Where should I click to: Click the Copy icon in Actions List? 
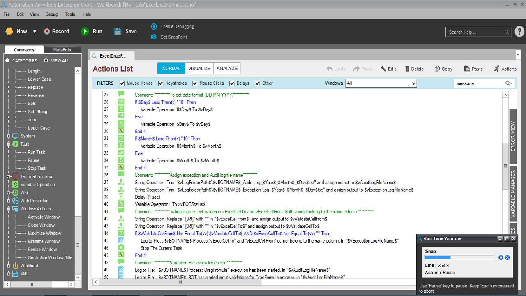pos(437,69)
